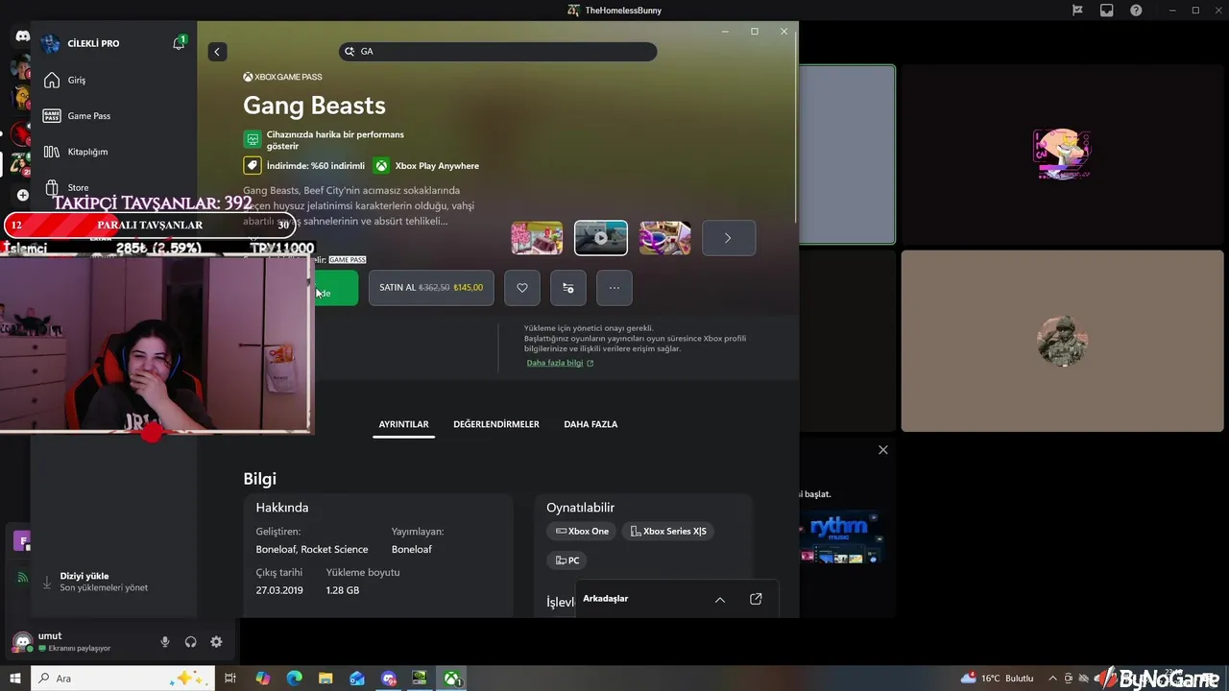
Task: Open the three-dots more options button
Action: tap(614, 288)
